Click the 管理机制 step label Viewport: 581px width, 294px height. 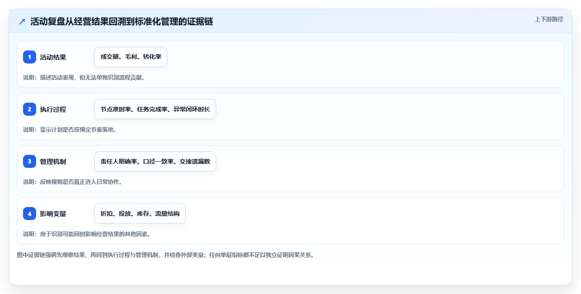tap(53, 161)
